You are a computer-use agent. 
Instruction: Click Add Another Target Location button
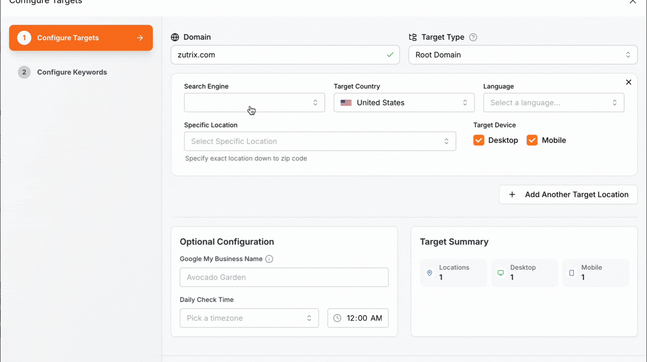568,194
